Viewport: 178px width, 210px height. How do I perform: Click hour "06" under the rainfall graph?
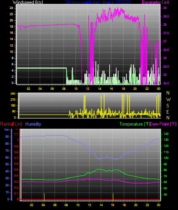click(x=55, y=205)
